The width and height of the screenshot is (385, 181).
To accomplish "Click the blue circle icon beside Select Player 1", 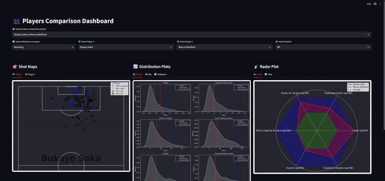I will (79, 42).
